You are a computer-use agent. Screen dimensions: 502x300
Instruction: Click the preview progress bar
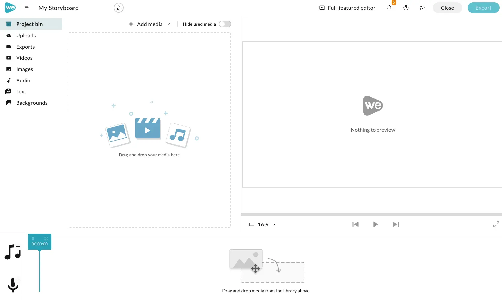pyautogui.click(x=372, y=215)
